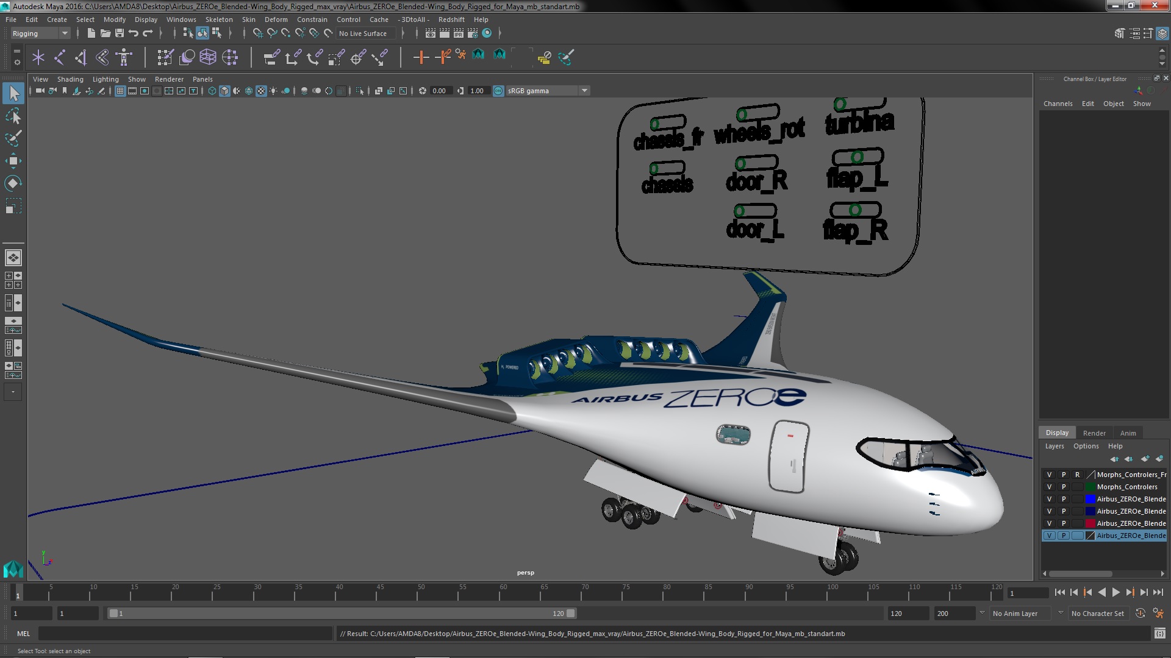Open the Object menu in Channel Box
The width and height of the screenshot is (1171, 658).
pyautogui.click(x=1113, y=104)
